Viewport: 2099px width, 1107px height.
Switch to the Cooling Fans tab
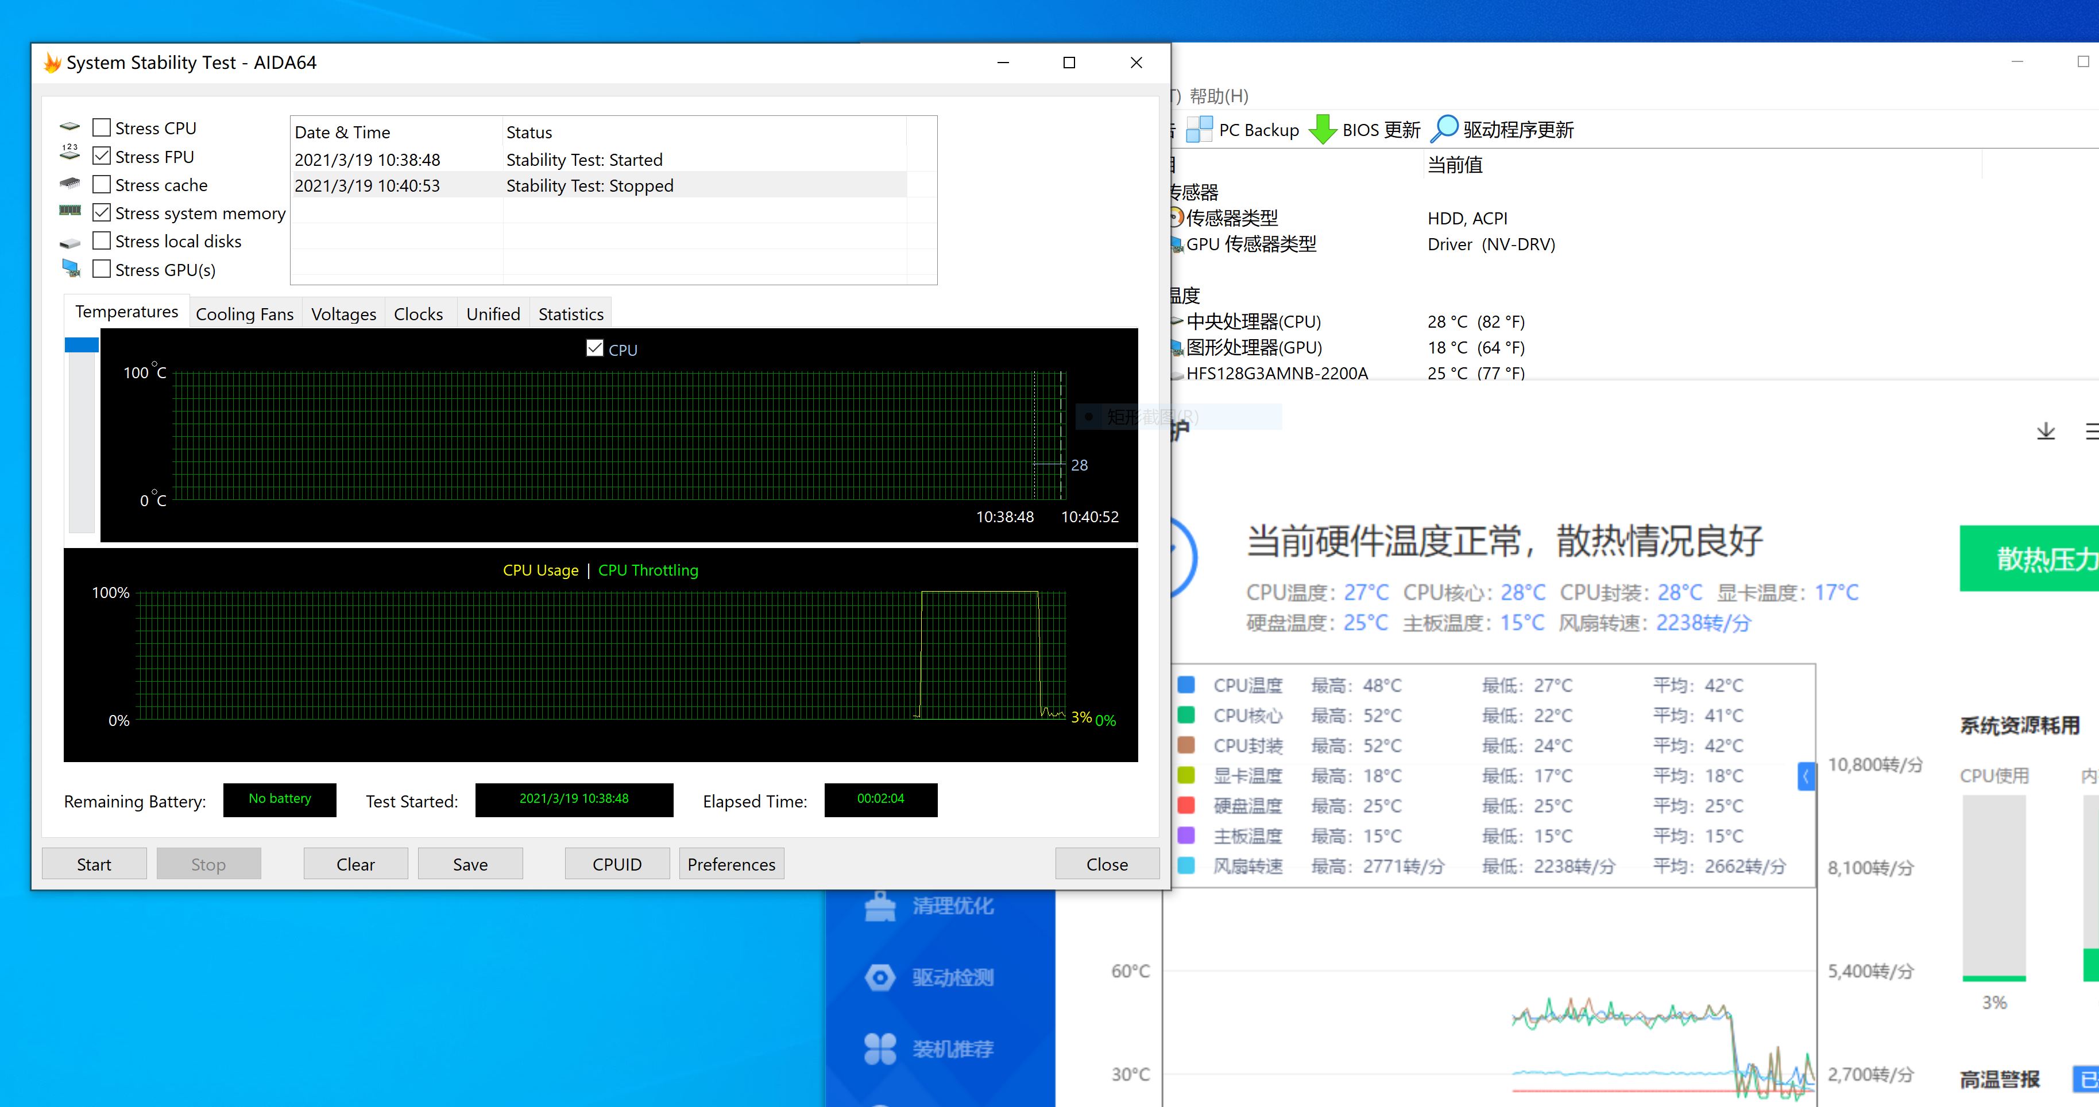(x=245, y=314)
